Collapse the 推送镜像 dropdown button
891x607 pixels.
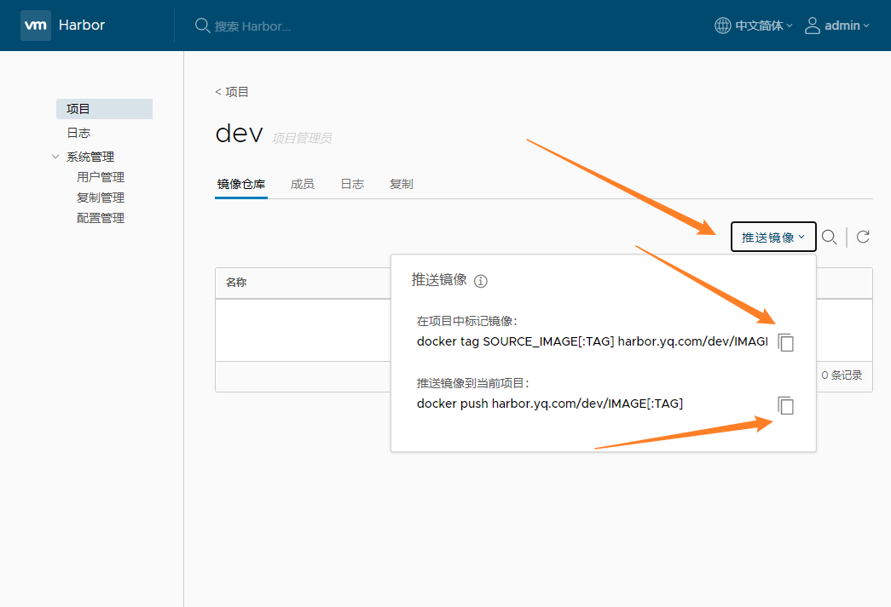tap(772, 238)
